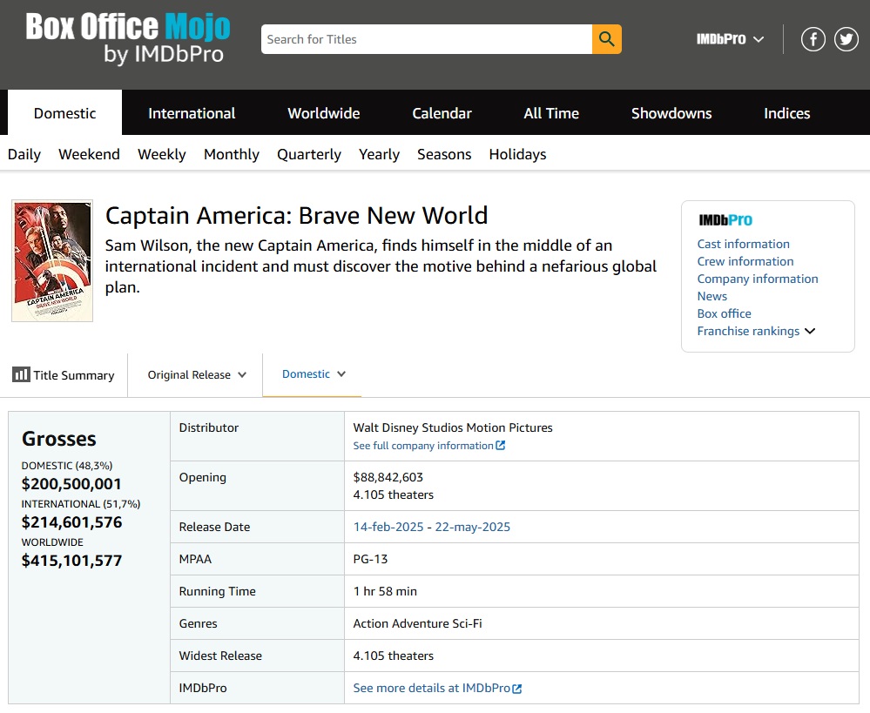The height and width of the screenshot is (713, 870).
Task: Click the Title Summary bar chart icon
Action: (x=21, y=374)
